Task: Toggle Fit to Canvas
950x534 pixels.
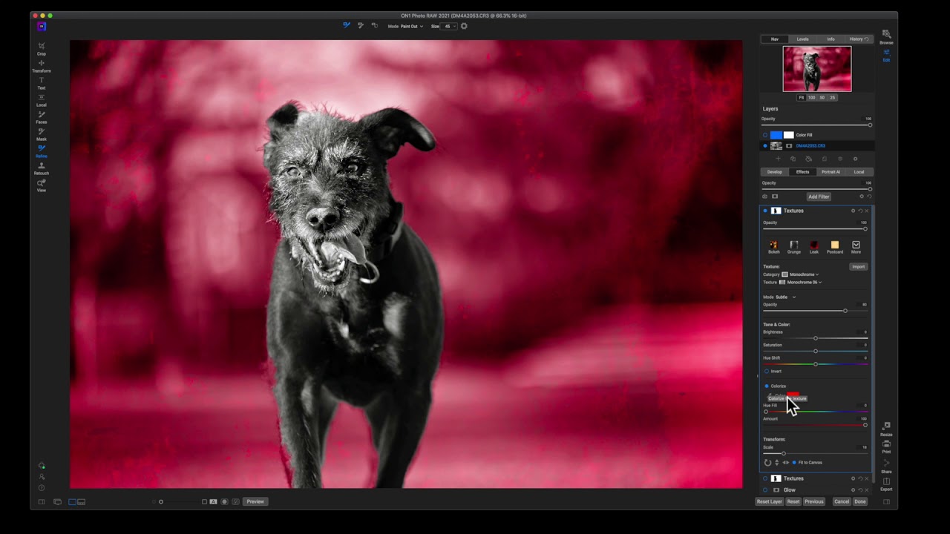Action: pos(794,463)
